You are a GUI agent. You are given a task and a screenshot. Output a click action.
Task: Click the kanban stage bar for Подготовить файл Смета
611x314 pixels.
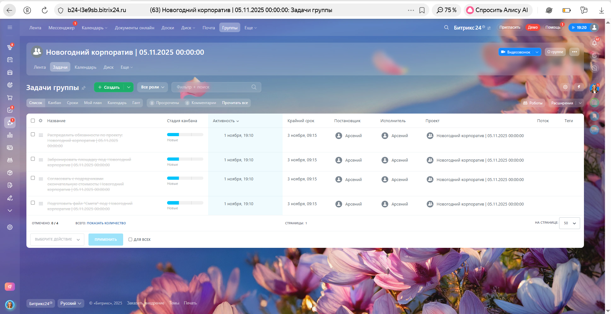pos(185,203)
